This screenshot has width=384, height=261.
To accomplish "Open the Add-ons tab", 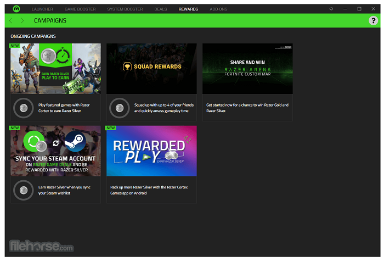I will tap(219, 9).
